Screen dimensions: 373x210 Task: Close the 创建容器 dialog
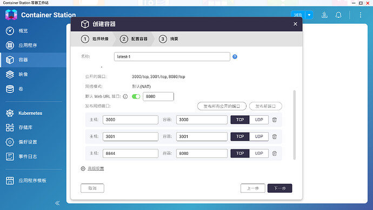pos(295,24)
